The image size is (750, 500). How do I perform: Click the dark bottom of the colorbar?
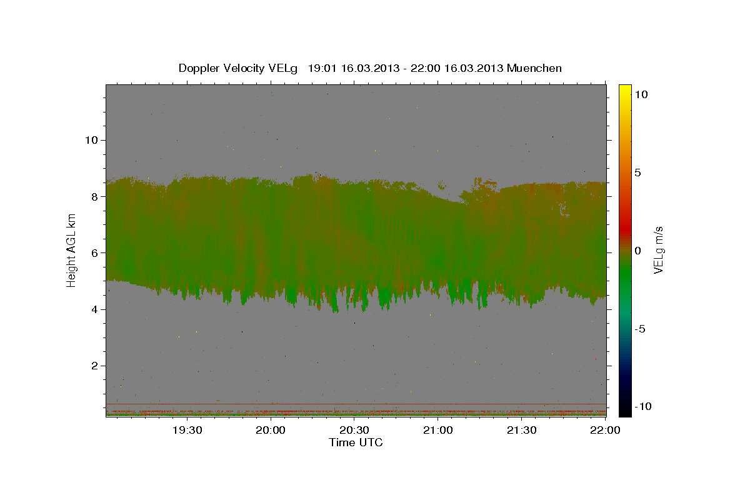pos(624,406)
